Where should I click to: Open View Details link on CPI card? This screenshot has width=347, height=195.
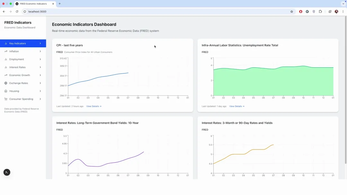click(94, 106)
